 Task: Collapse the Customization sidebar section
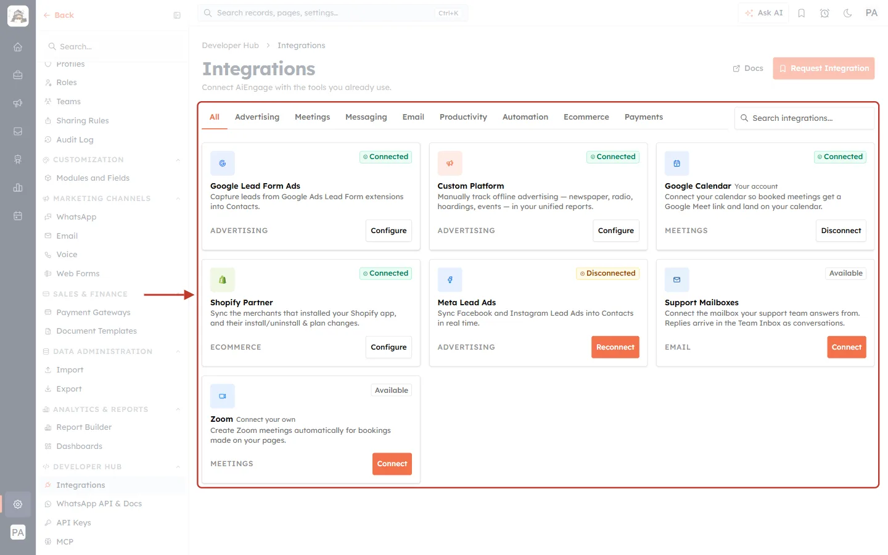(178, 160)
